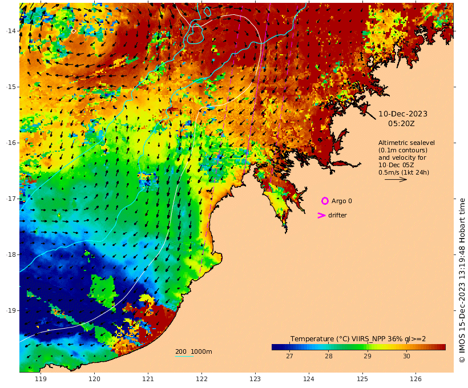Click the 'Altimetric sealevel' caption line
468x388 pixels.
point(406,143)
